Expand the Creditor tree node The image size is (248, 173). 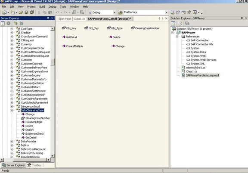point(12,33)
